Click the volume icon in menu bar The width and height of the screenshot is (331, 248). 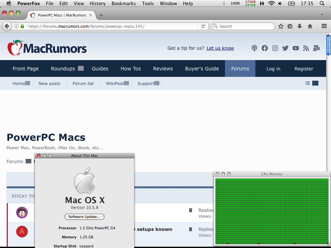coord(280,3)
